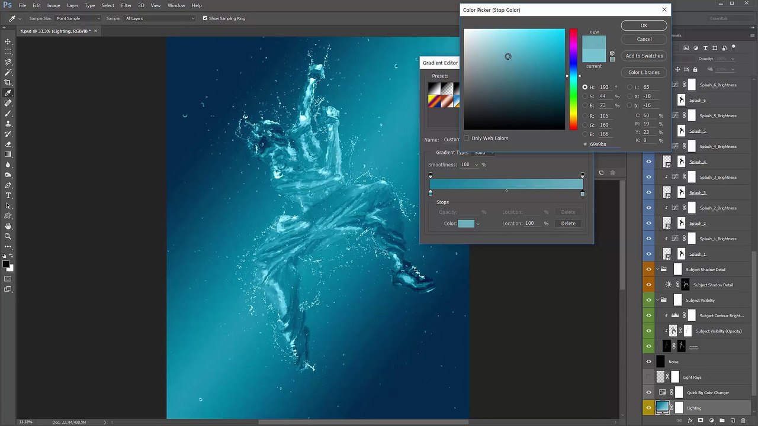Show the Light Rays layer

pyautogui.click(x=648, y=377)
